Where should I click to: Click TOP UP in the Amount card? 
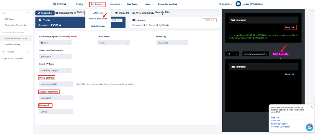coord(210,20)
